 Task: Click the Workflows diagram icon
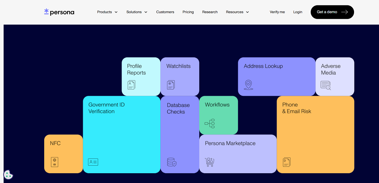pyautogui.click(x=210, y=123)
